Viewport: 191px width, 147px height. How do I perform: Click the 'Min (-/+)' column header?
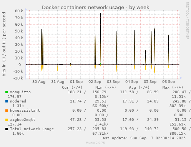tap(106, 88)
